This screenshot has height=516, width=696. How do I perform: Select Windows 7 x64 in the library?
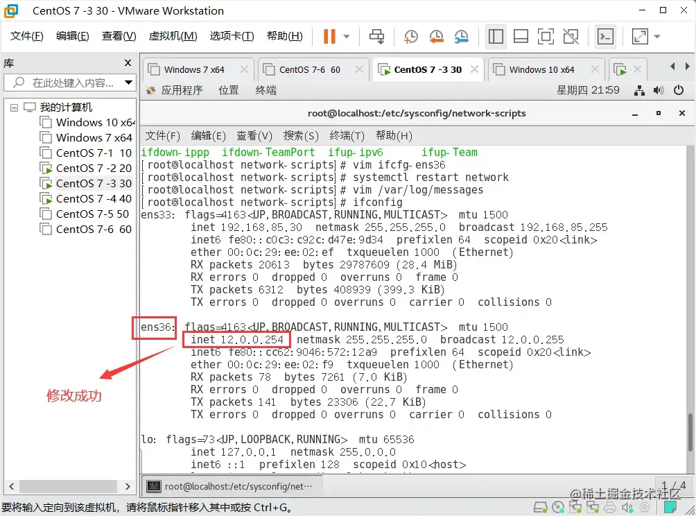87,137
